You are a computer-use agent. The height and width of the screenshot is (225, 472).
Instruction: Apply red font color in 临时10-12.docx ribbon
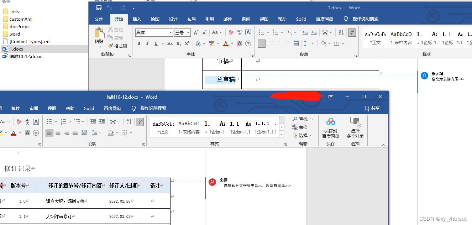point(14,133)
